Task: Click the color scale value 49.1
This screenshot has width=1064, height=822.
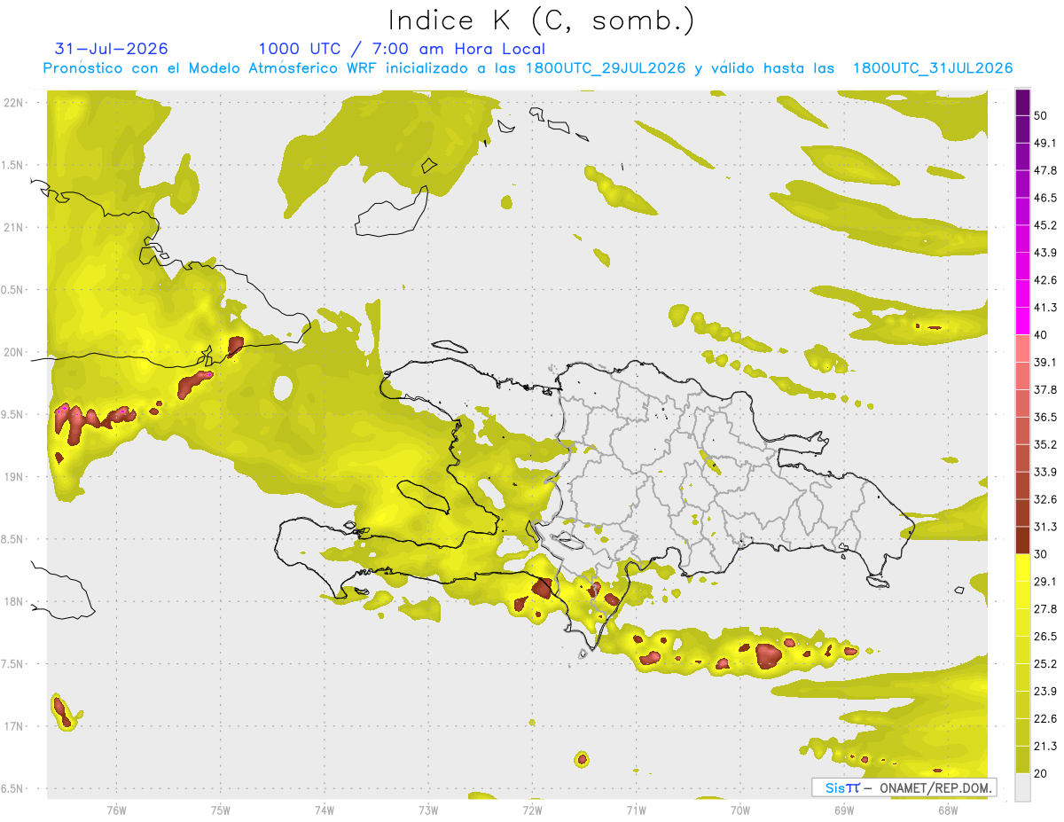Action: (1045, 143)
